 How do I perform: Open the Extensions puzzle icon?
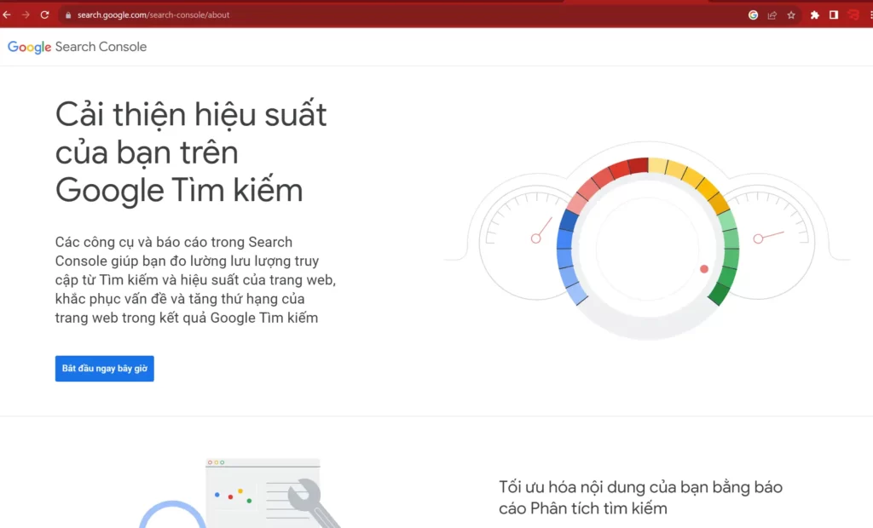(814, 14)
